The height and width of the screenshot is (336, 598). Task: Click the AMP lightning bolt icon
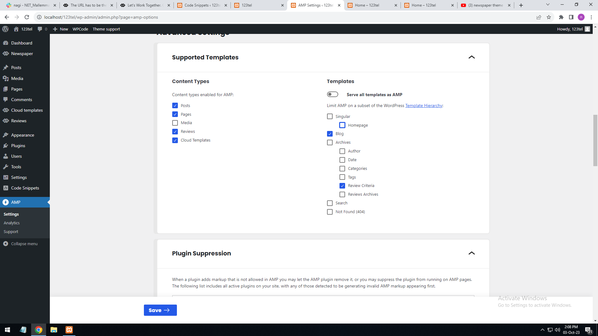pos(6,202)
